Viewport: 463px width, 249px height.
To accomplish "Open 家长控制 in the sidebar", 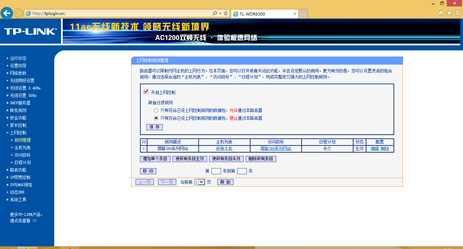I will point(18,125).
